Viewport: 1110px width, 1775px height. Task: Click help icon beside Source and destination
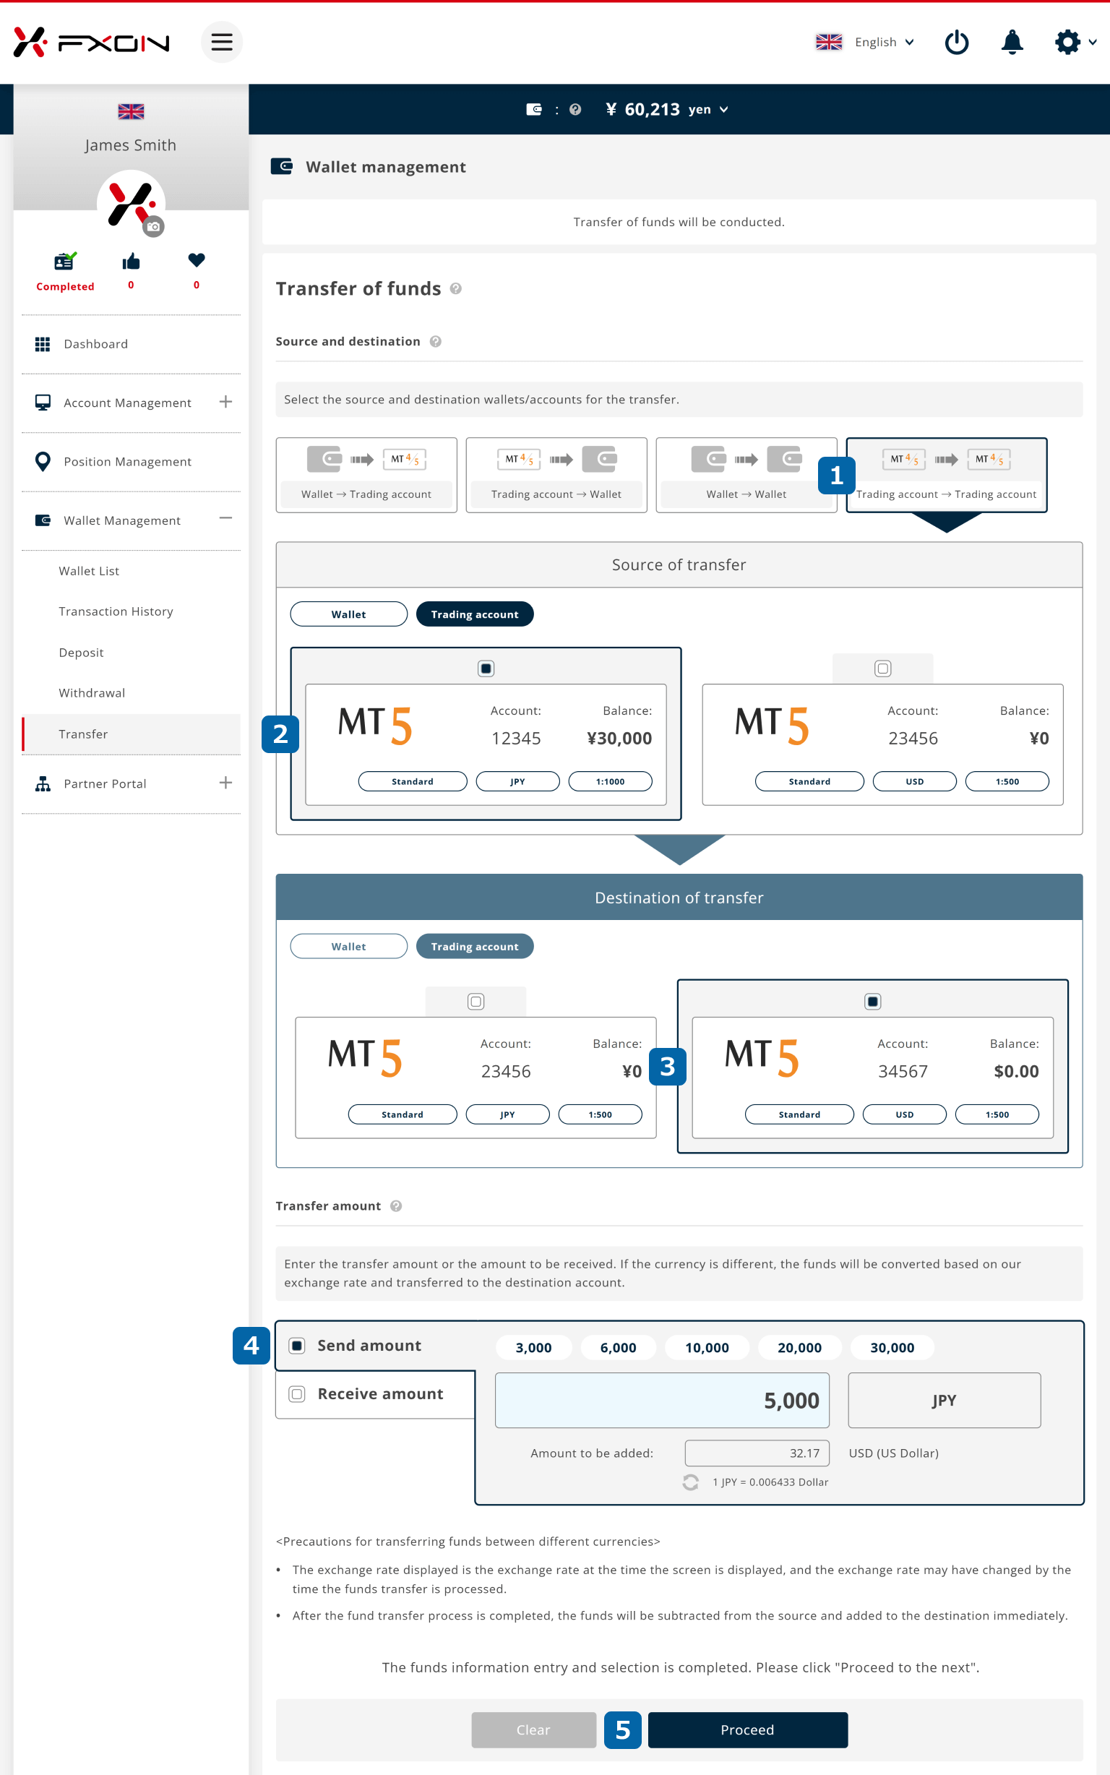click(435, 341)
